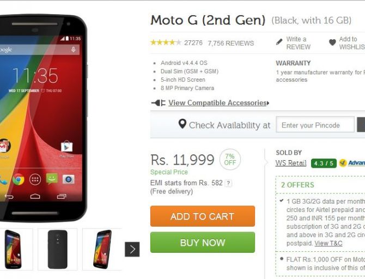Click the heart Add to Wishlist icon
This screenshot has width=365, height=279.
(x=332, y=43)
